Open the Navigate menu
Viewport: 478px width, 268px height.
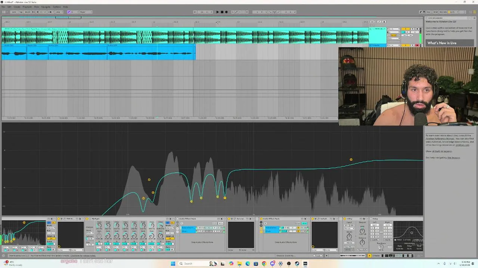[46, 7]
